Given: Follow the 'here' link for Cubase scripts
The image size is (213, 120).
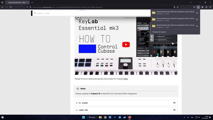Looking at the screenshot, I should click(125, 79).
